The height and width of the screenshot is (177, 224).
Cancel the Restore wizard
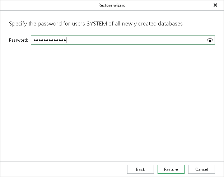tap(201, 169)
